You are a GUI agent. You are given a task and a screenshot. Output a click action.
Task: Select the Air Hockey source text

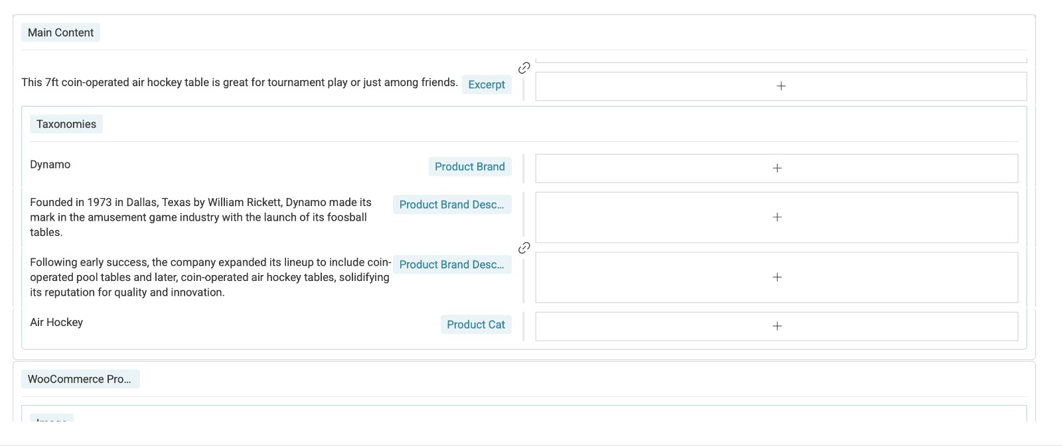(x=56, y=322)
